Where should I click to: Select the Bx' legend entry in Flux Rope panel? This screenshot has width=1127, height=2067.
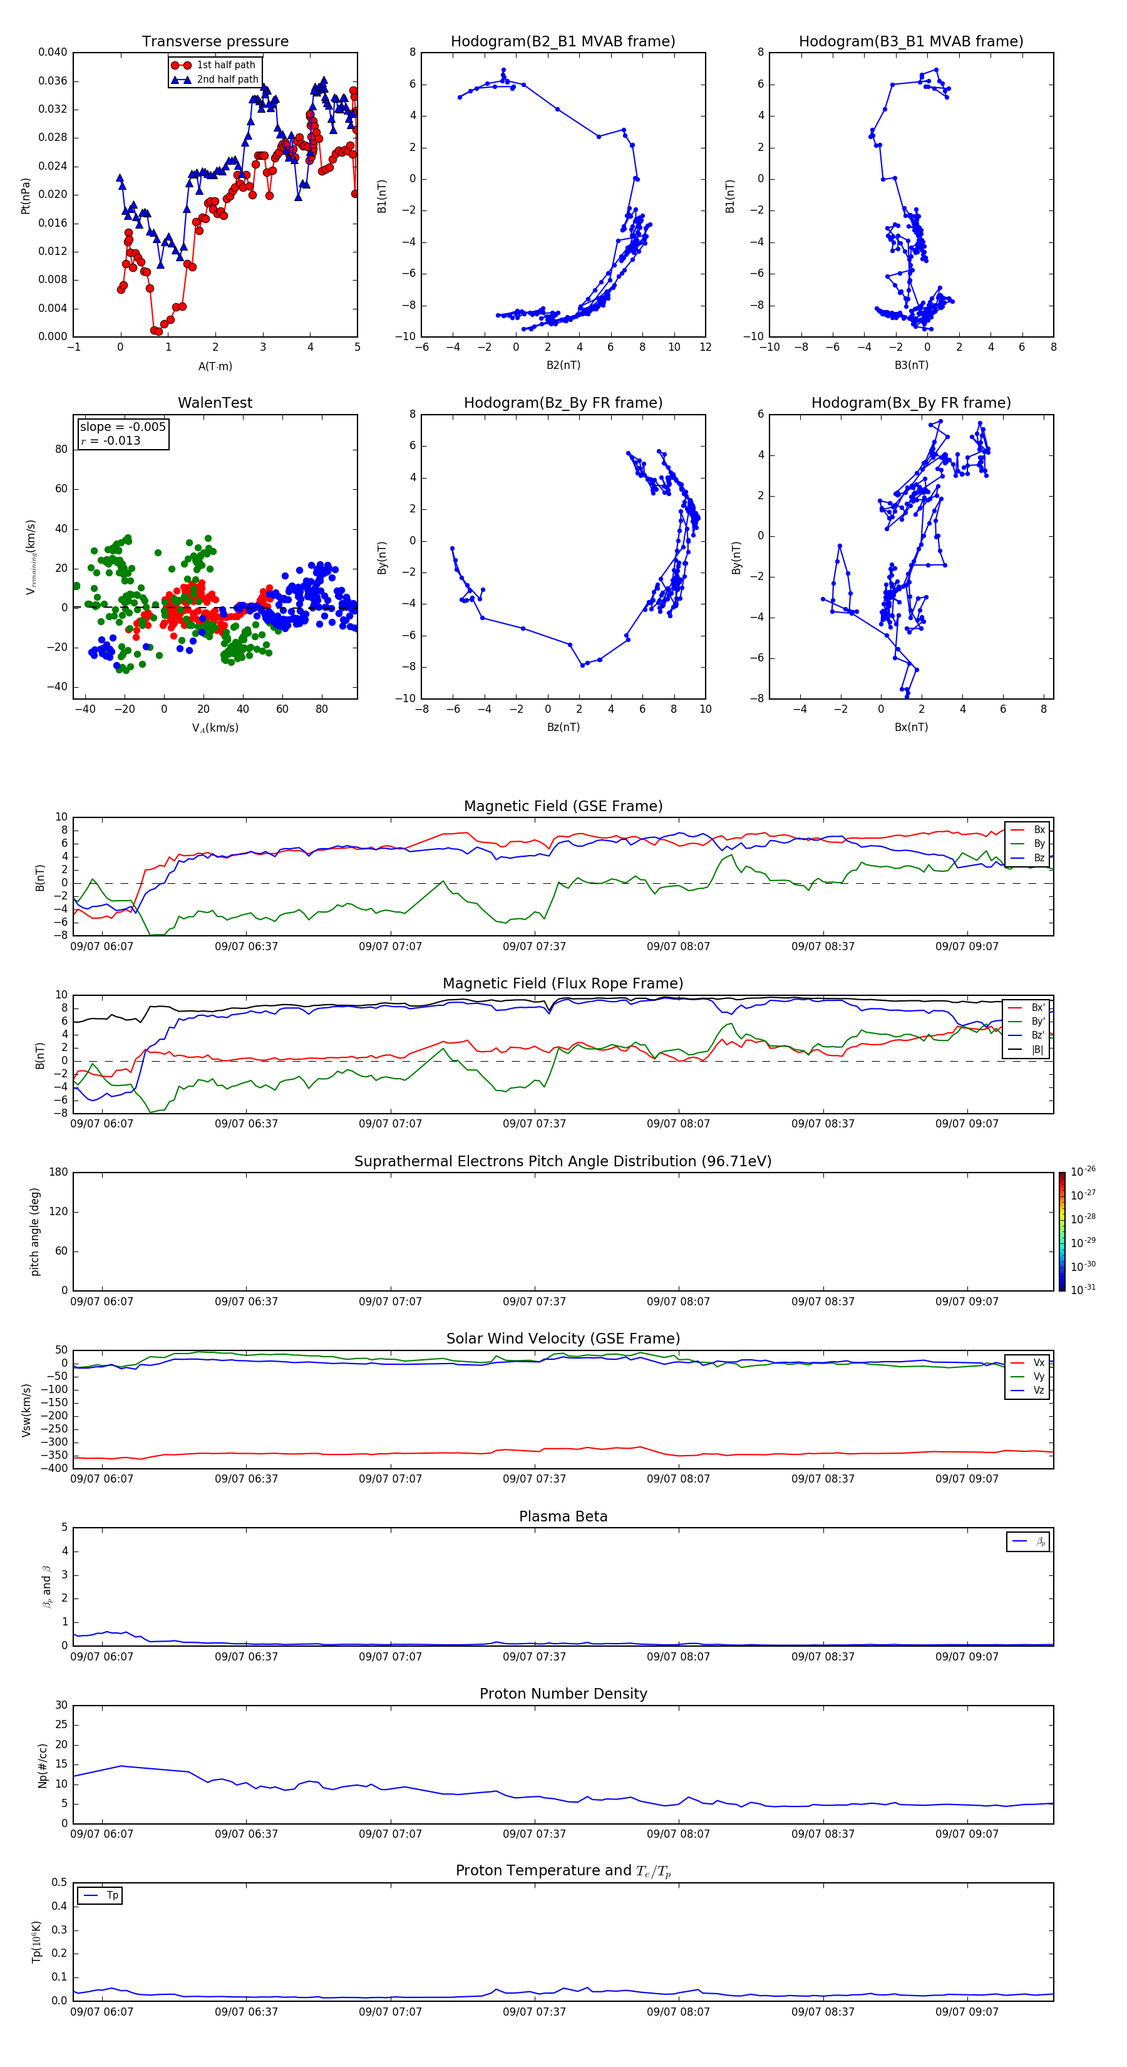[x=1027, y=1008]
